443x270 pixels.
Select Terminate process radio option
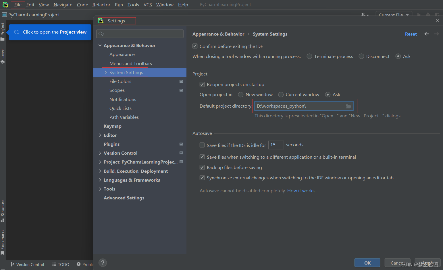tap(309, 56)
